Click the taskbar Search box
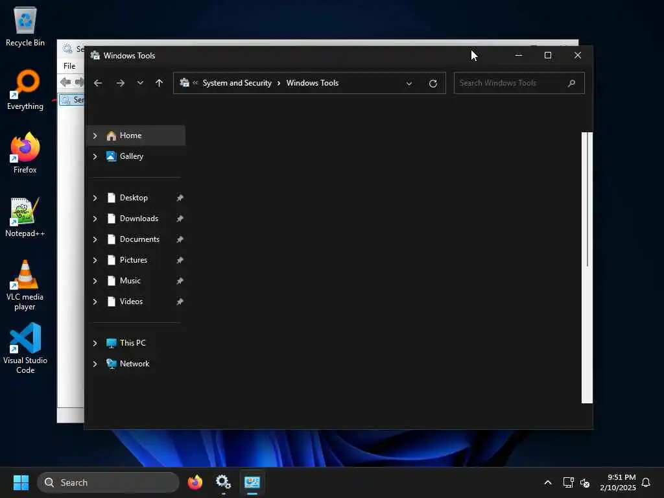The width and height of the screenshot is (664, 498). point(108,482)
